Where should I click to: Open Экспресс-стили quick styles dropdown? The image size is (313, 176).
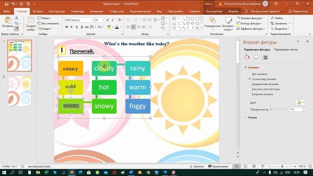pos(228,24)
